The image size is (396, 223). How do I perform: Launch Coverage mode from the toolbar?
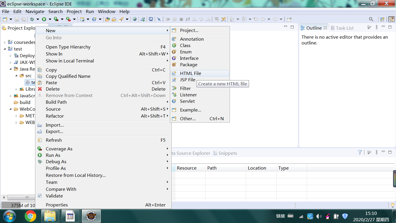tap(56, 19)
